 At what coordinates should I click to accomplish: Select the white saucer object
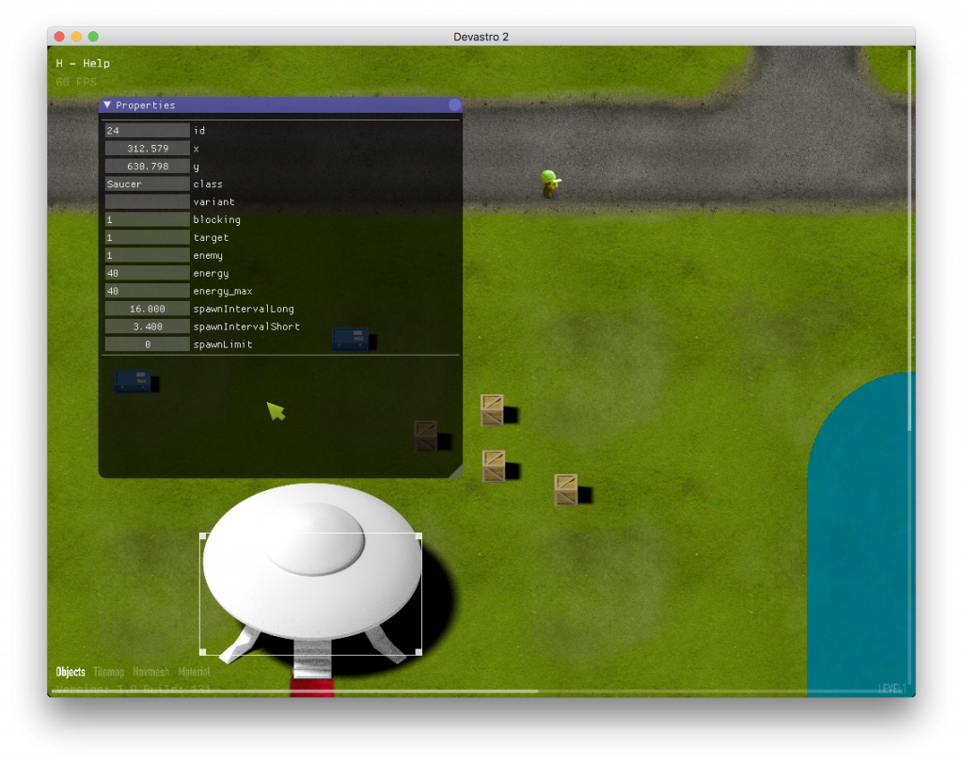point(311,571)
